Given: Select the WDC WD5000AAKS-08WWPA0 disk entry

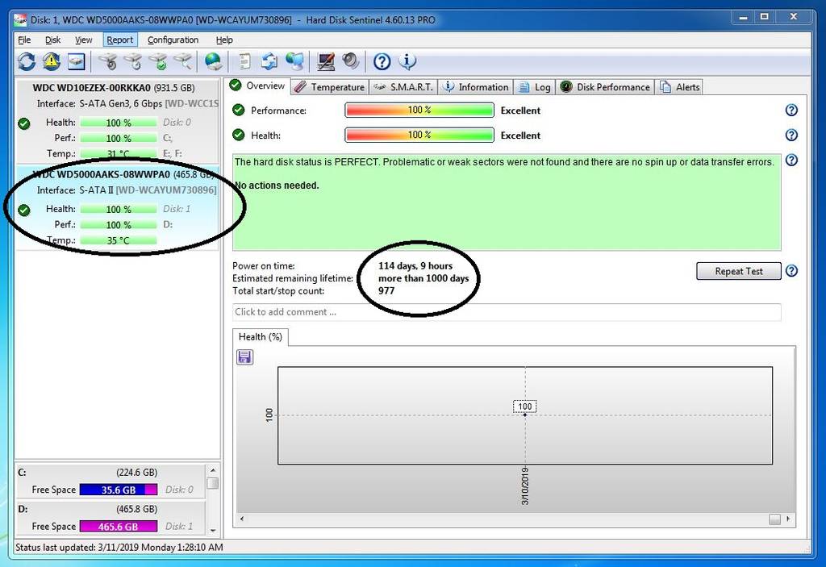Looking at the screenshot, I should point(117,207).
